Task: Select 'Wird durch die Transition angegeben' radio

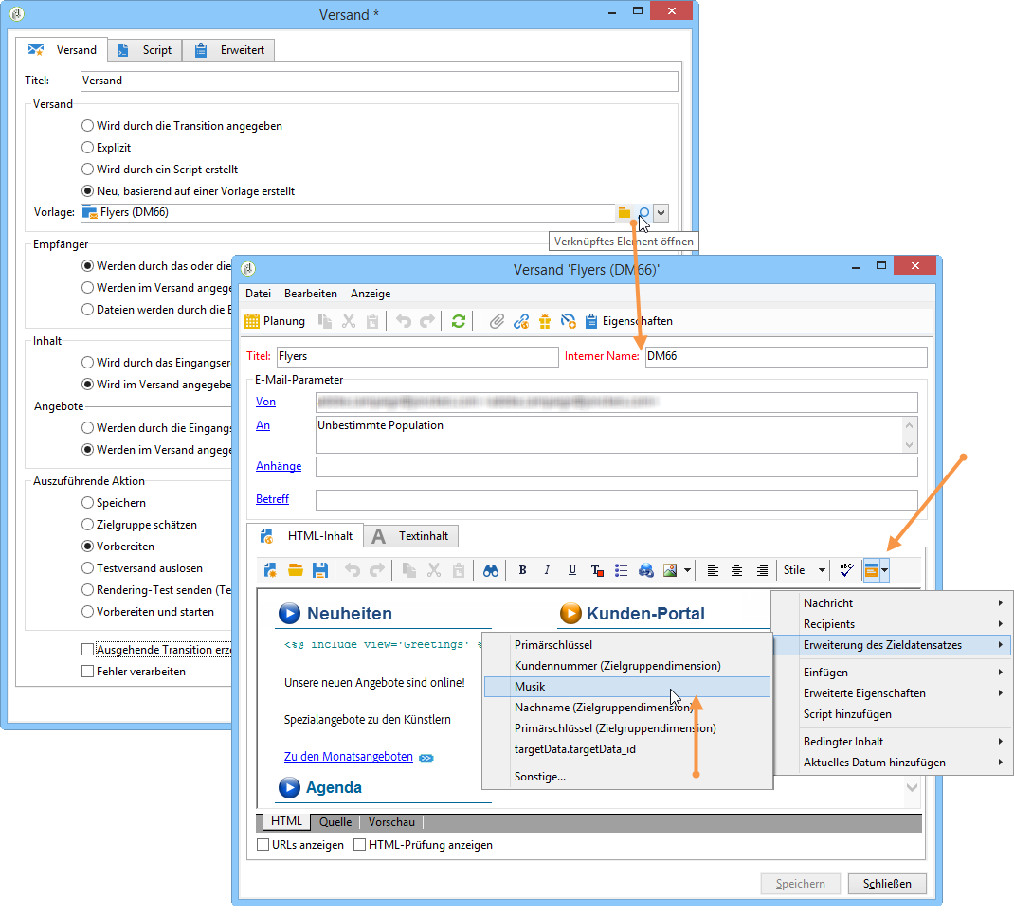Action: 87,125
